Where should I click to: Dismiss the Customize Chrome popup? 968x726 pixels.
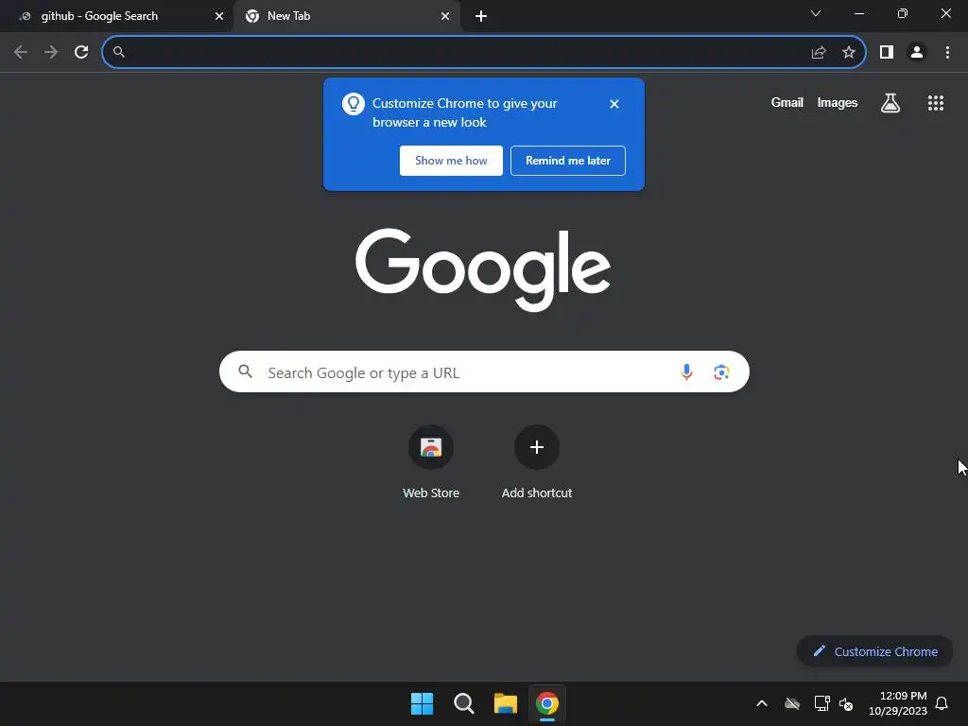tap(614, 104)
